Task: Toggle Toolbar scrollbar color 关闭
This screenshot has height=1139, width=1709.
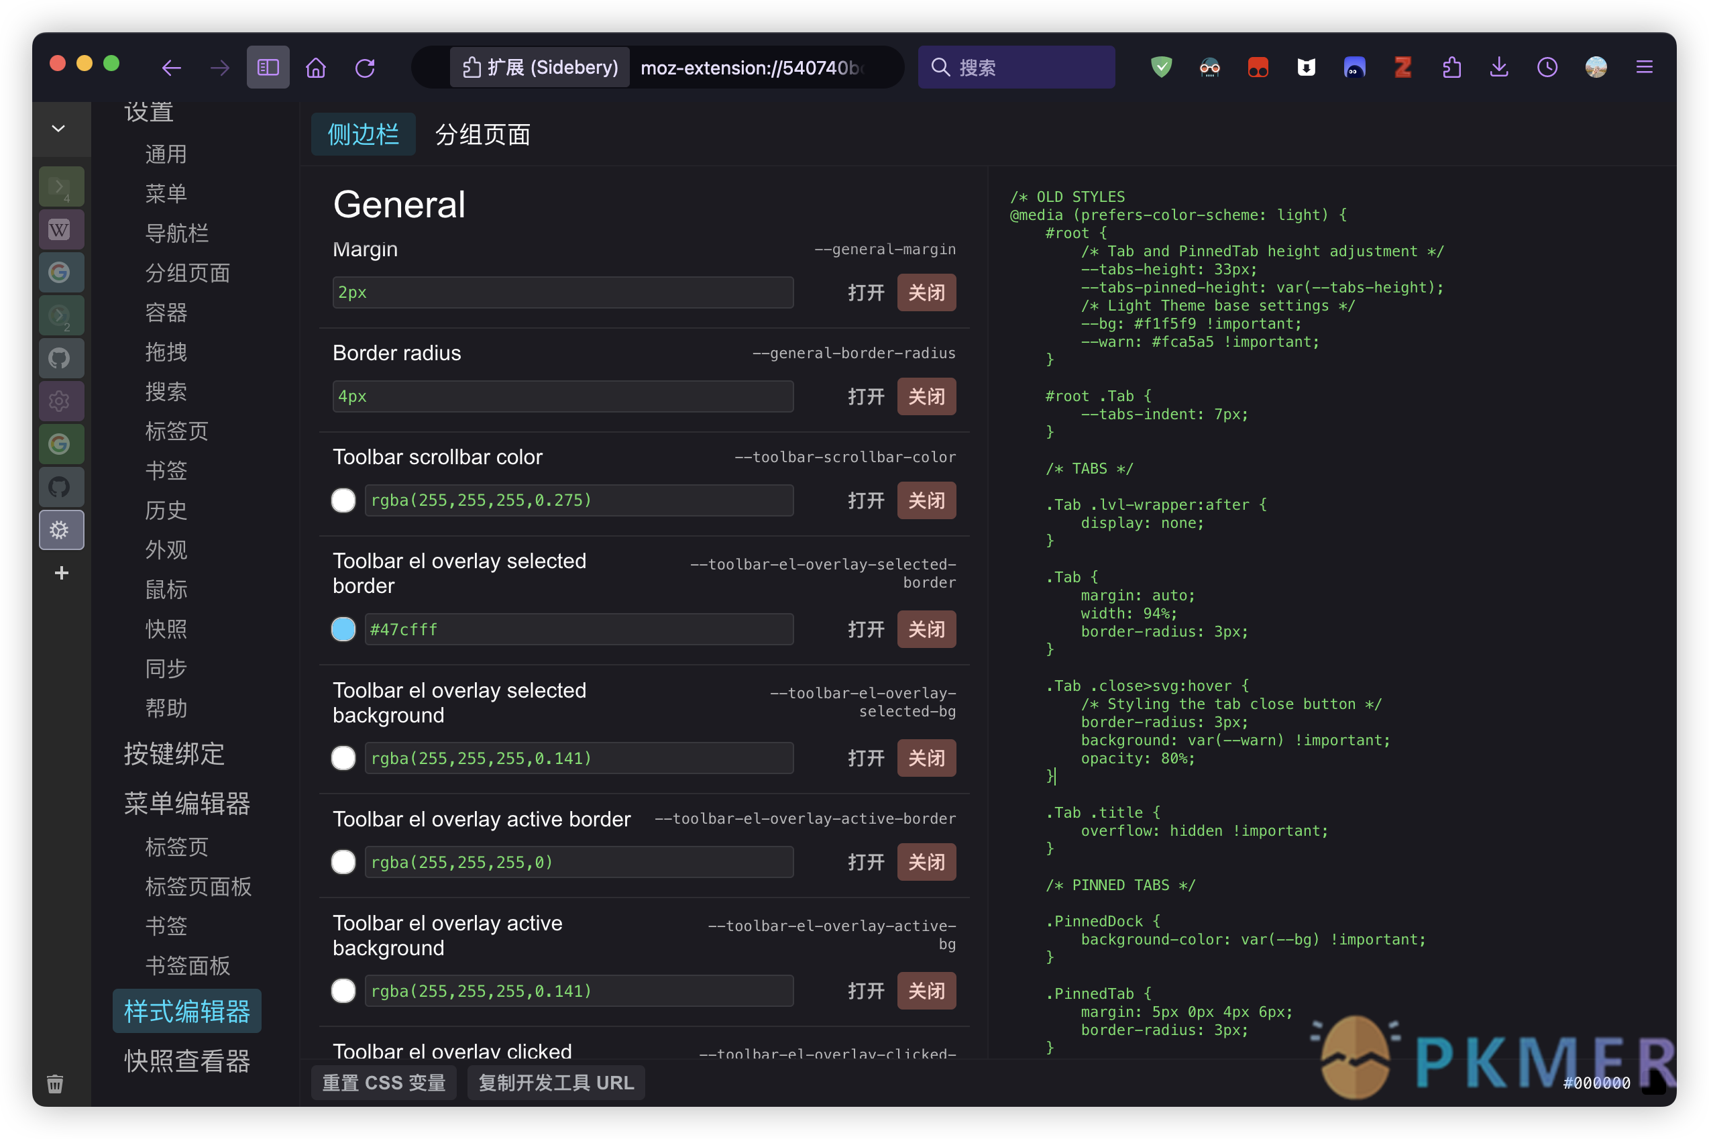Action: [925, 500]
